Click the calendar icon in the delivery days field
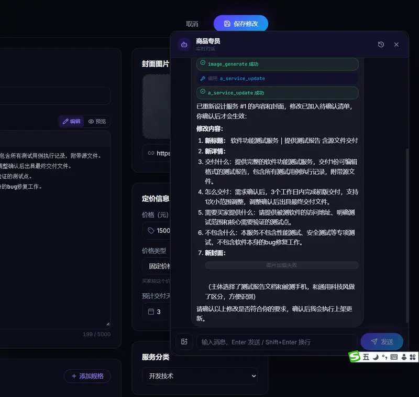 [x=151, y=312]
